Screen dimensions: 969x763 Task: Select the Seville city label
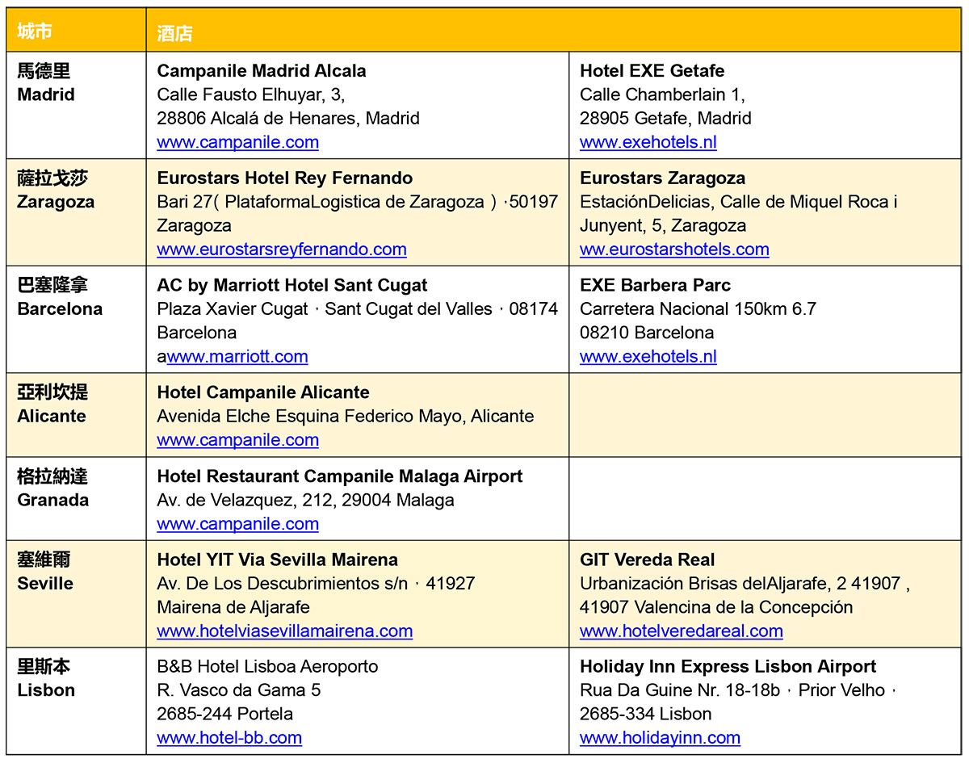(x=45, y=583)
